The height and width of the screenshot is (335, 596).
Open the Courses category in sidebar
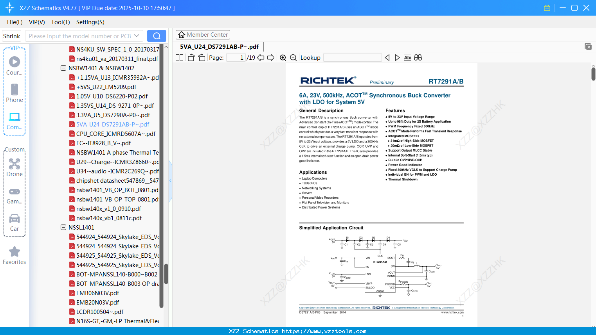coord(14,66)
